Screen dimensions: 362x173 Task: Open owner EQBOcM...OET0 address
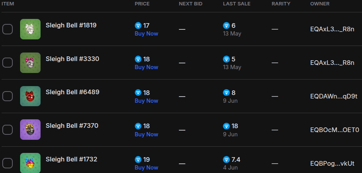[335, 130]
